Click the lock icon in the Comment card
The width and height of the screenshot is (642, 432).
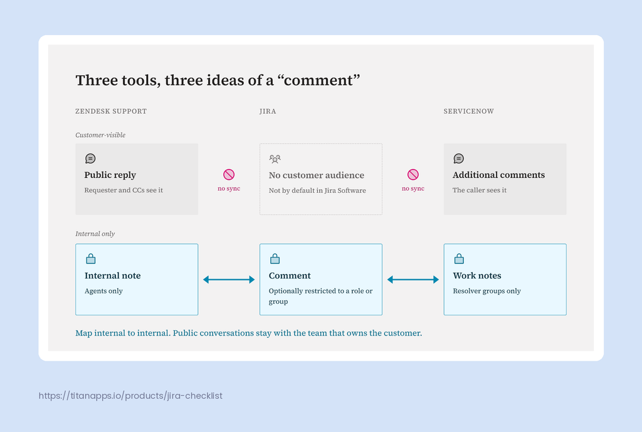click(x=275, y=259)
